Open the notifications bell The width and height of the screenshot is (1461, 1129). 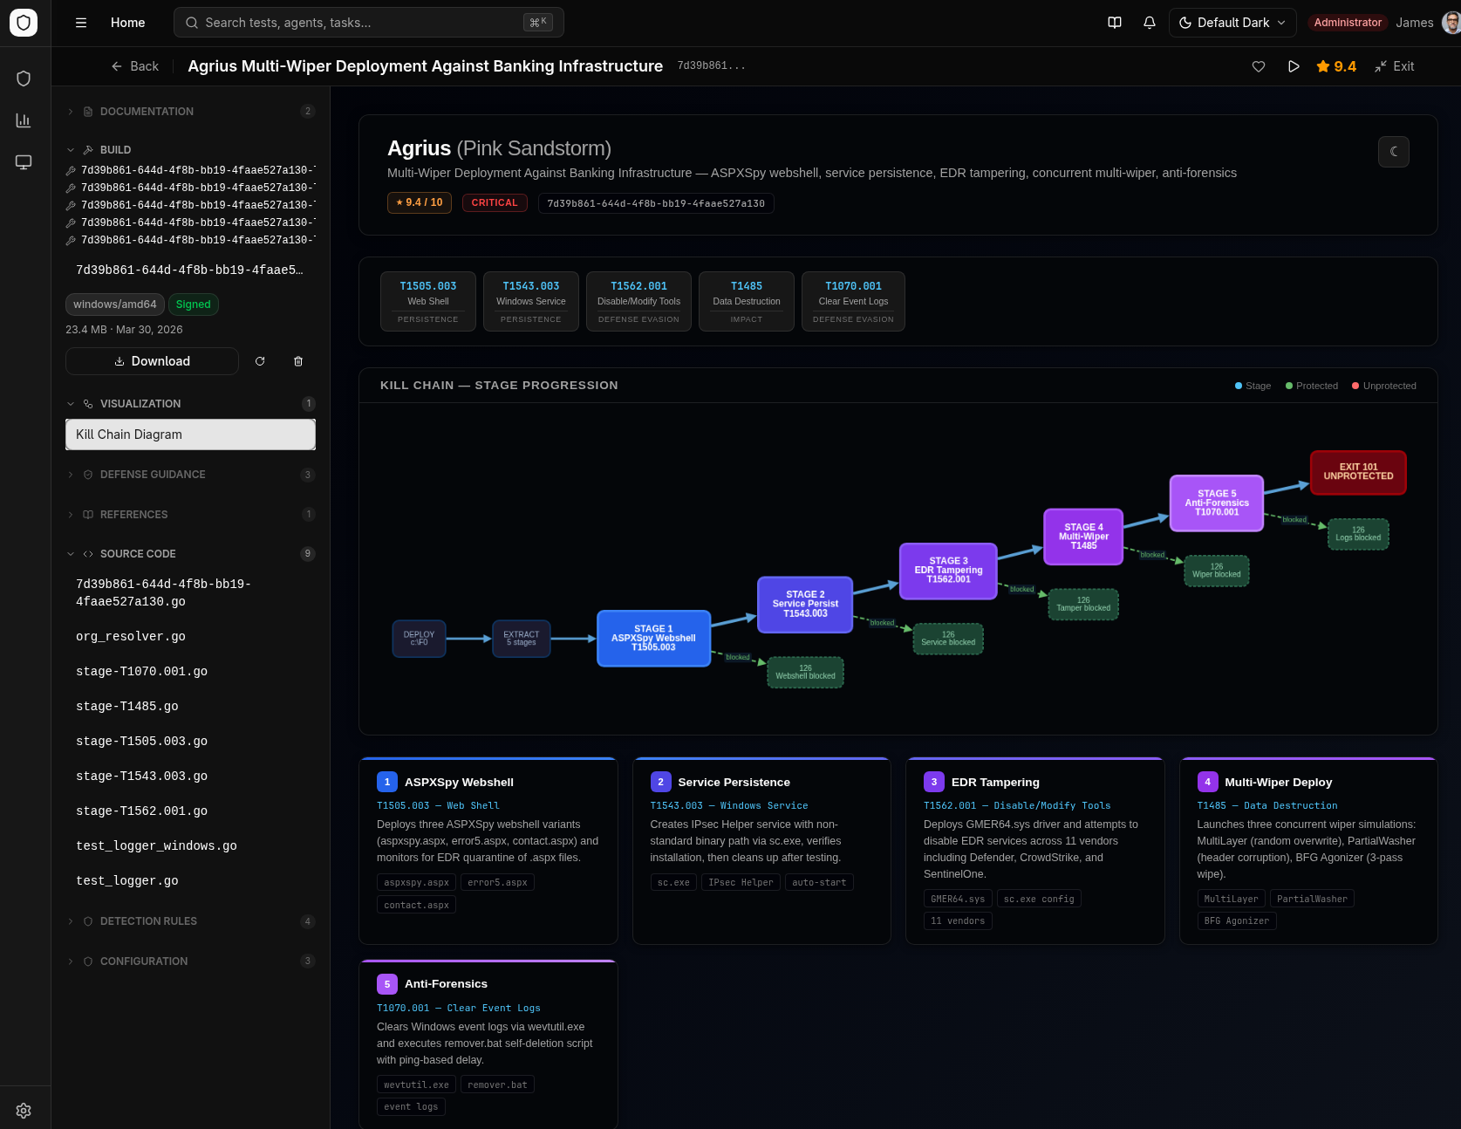pyautogui.click(x=1150, y=23)
